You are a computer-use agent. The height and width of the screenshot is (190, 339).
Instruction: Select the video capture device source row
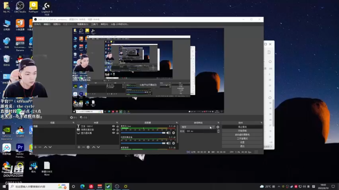coord(98,130)
